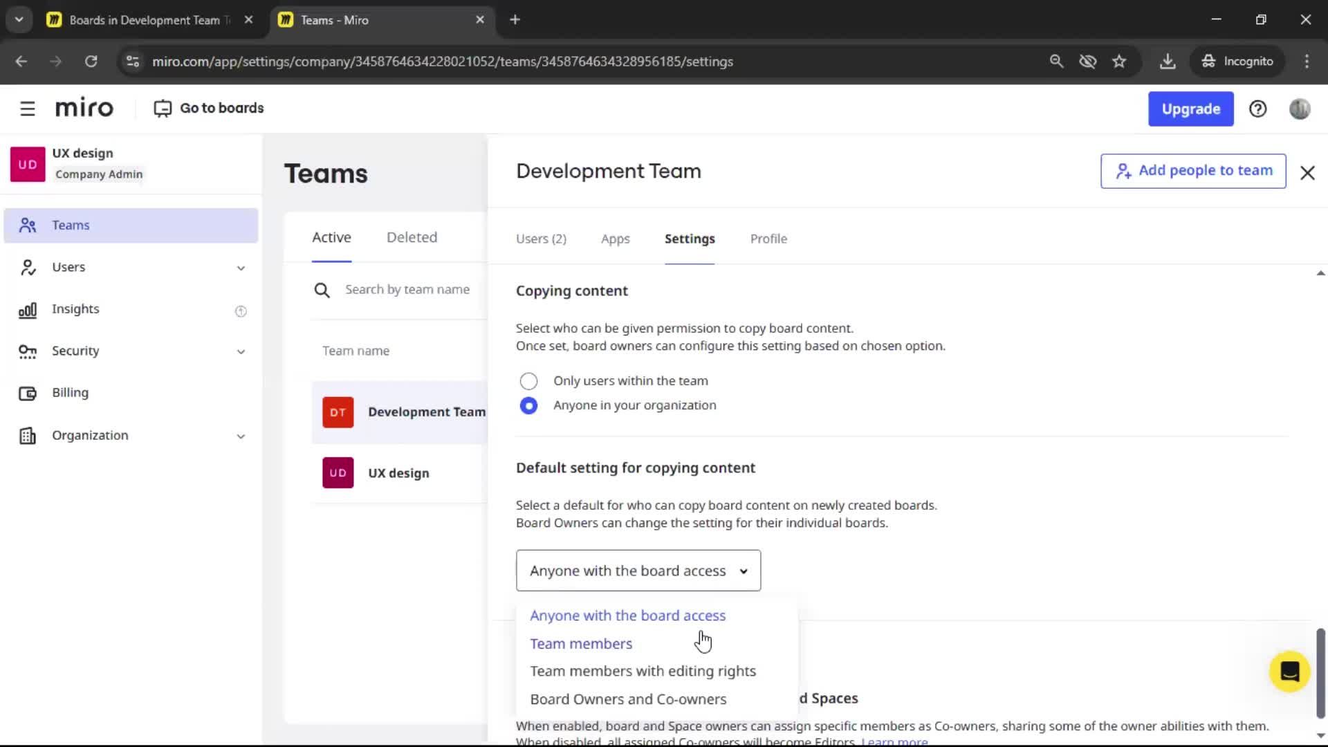
Task: Click the UD UX design team avatar
Action: (338, 473)
